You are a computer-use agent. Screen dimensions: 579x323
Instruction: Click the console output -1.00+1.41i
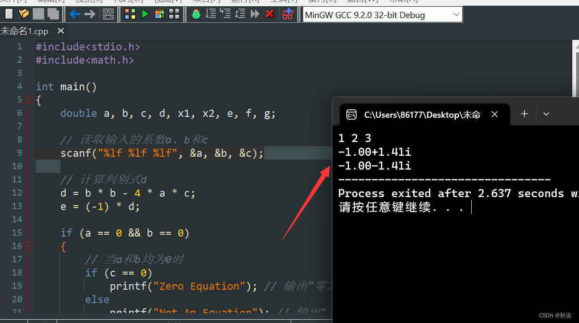click(375, 152)
